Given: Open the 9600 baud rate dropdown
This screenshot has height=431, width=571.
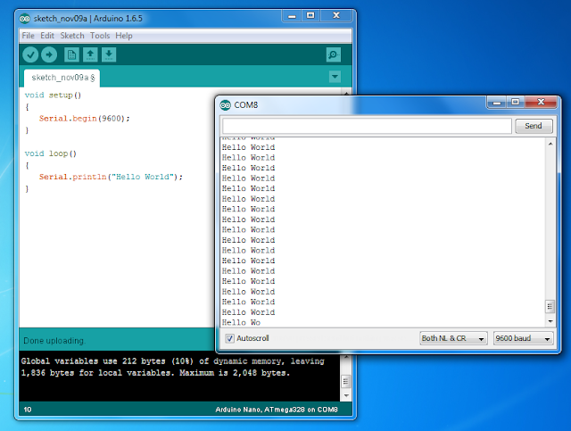Looking at the screenshot, I should [x=524, y=338].
